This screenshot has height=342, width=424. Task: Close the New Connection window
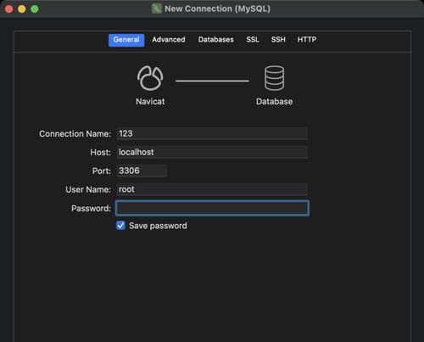pos(9,9)
